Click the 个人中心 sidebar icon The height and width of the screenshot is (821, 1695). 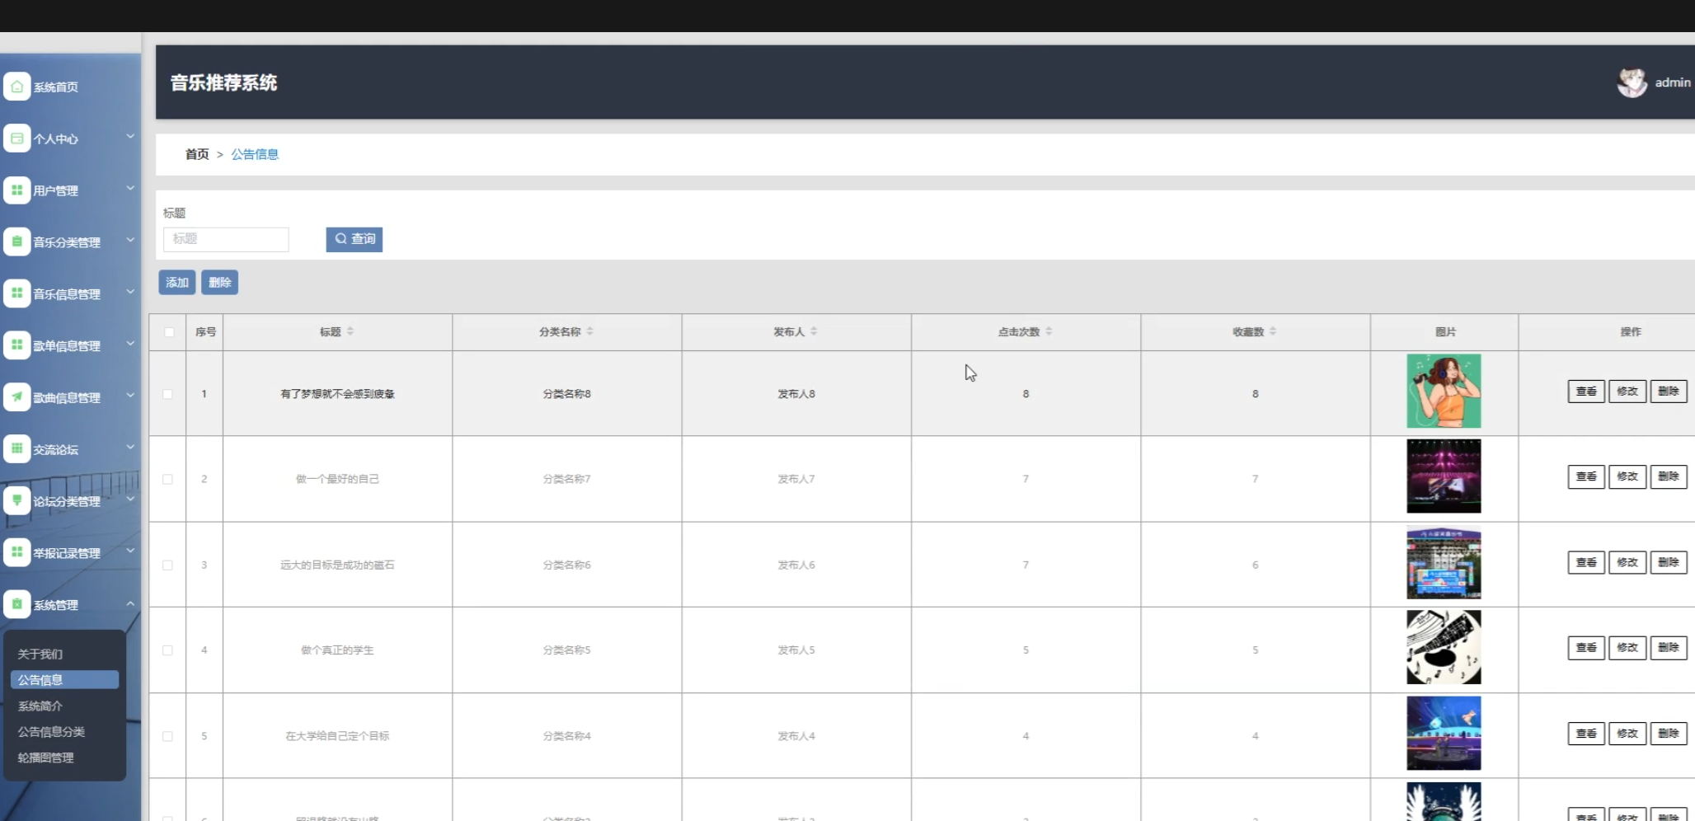16,138
